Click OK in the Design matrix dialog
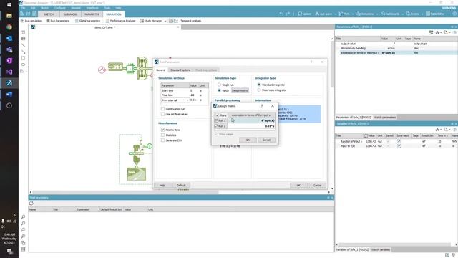This screenshot has width=458, height=258. coord(248,140)
